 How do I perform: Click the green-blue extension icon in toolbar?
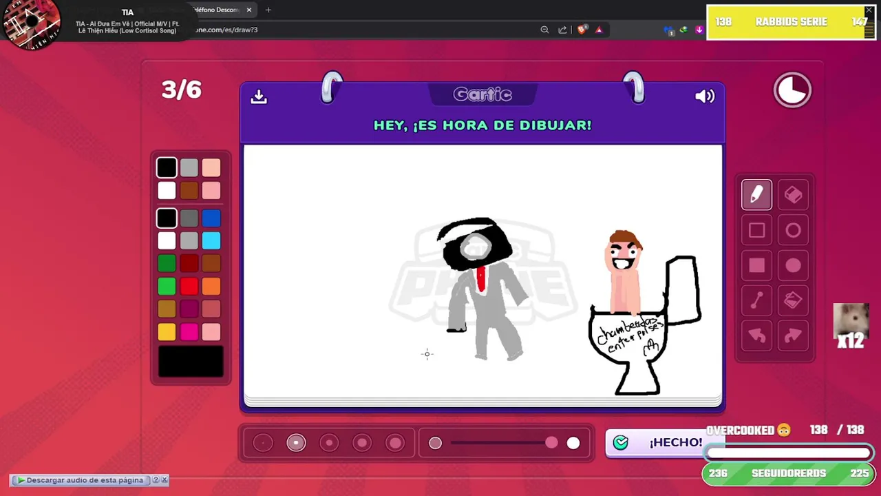pos(683,30)
